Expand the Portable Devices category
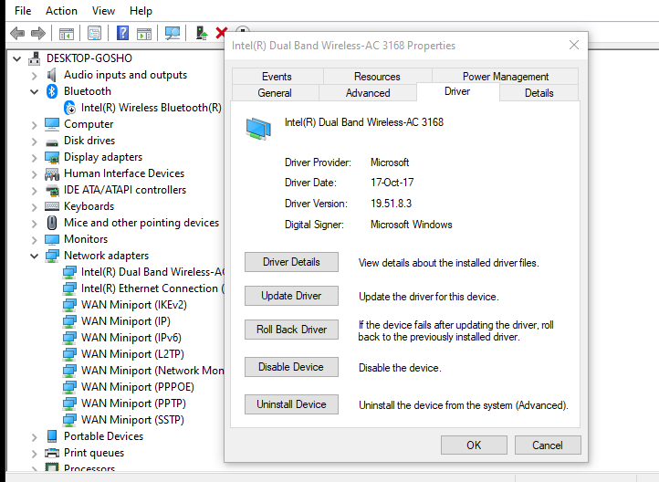Screen dimensions: 659x482 point(35,436)
